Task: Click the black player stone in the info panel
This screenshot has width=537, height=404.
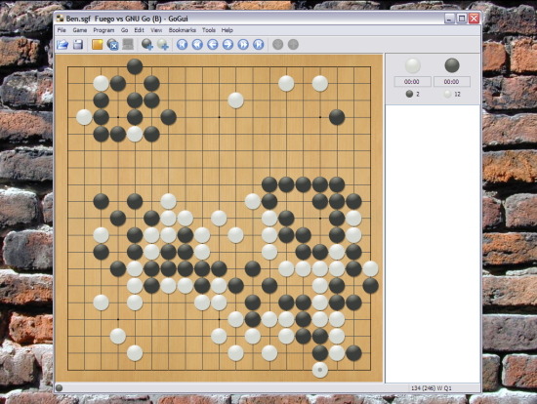Action: pos(452,65)
